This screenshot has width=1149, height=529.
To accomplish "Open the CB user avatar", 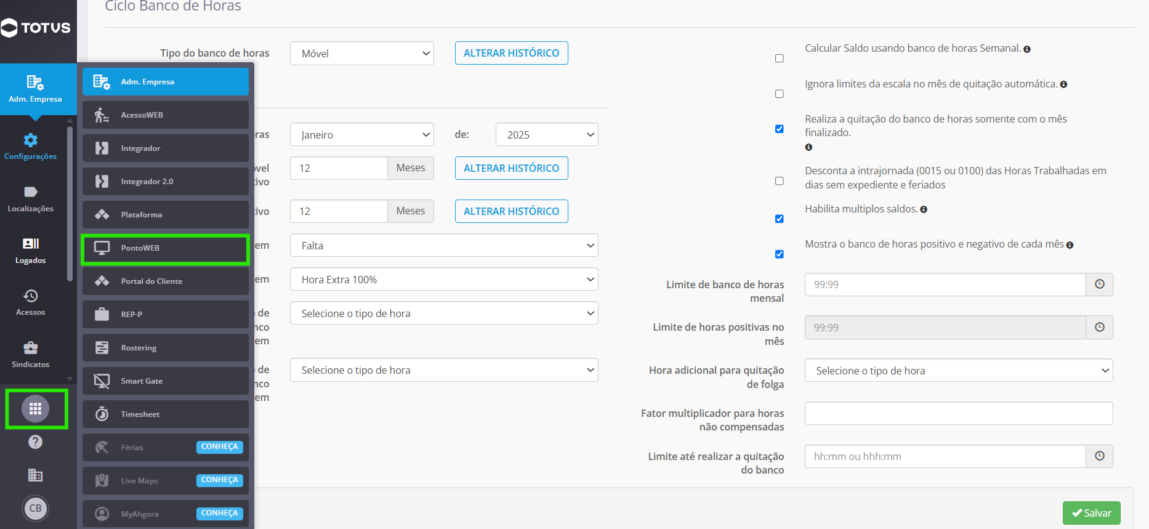I will (x=36, y=508).
